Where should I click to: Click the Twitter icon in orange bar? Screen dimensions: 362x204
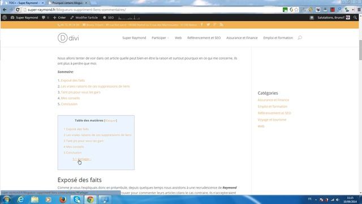point(208,24)
